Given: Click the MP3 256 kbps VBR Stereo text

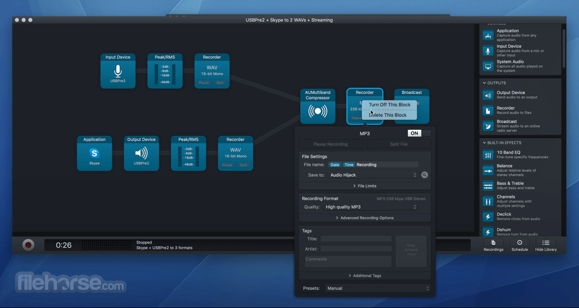Looking at the screenshot, I should click(x=401, y=199).
